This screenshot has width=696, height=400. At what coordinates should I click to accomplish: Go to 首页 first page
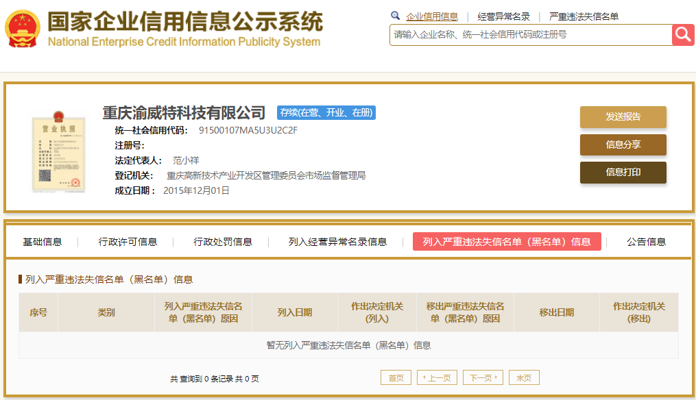[396, 378]
